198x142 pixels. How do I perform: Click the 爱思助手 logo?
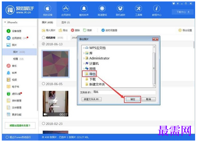(20, 10)
